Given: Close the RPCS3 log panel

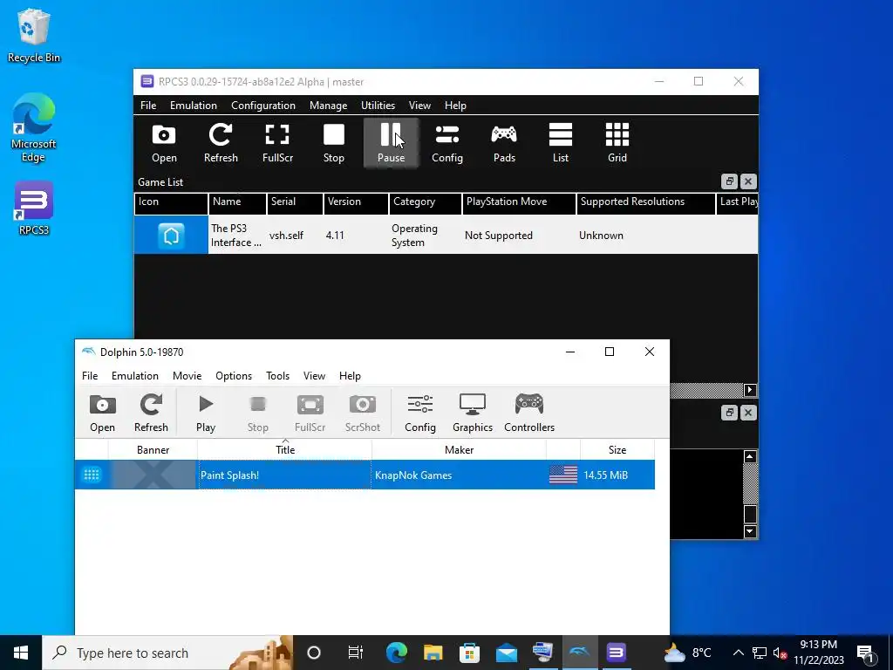Looking at the screenshot, I should [x=748, y=413].
